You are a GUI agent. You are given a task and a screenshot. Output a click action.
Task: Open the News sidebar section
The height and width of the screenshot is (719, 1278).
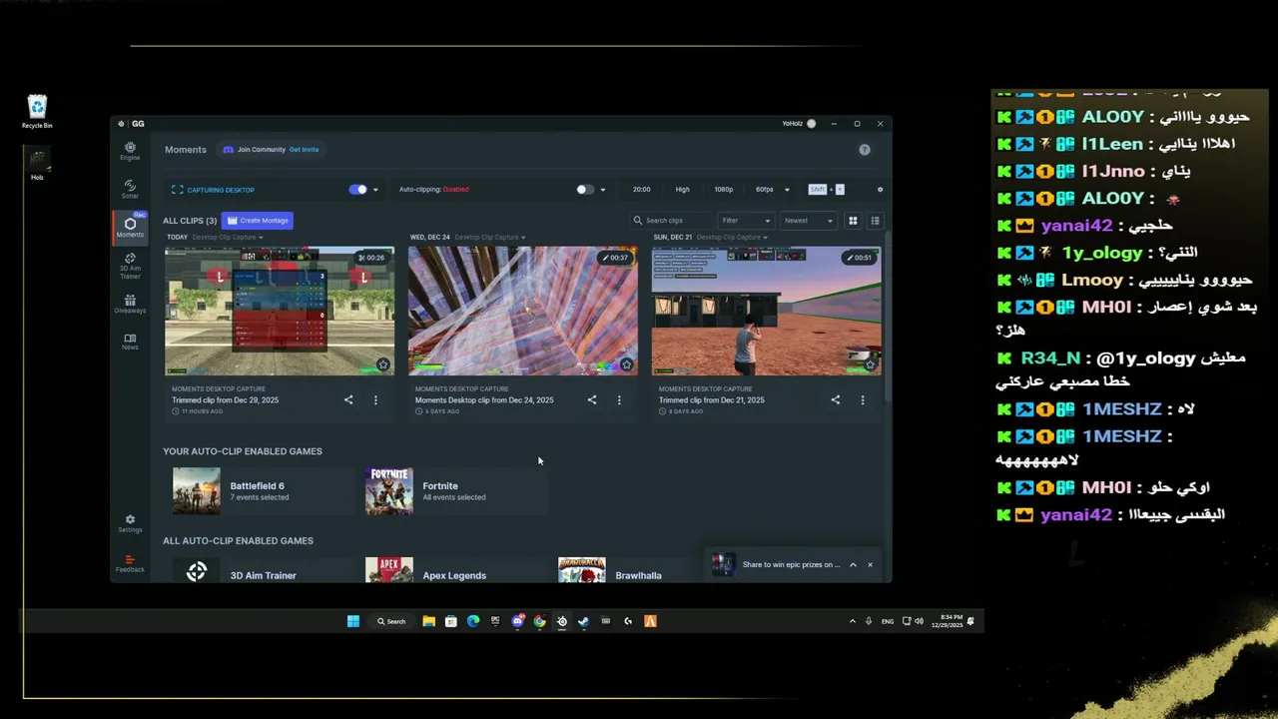[x=130, y=342]
